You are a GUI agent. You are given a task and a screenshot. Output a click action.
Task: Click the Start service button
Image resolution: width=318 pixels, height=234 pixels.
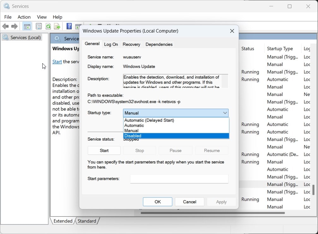tap(104, 150)
